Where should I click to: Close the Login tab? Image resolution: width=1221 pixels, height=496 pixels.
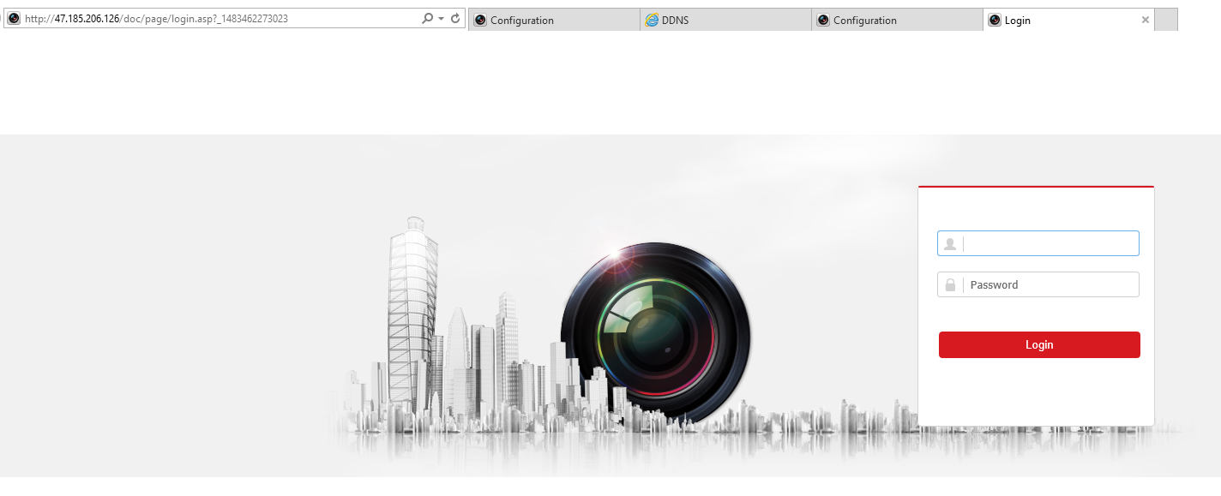[x=1145, y=21]
